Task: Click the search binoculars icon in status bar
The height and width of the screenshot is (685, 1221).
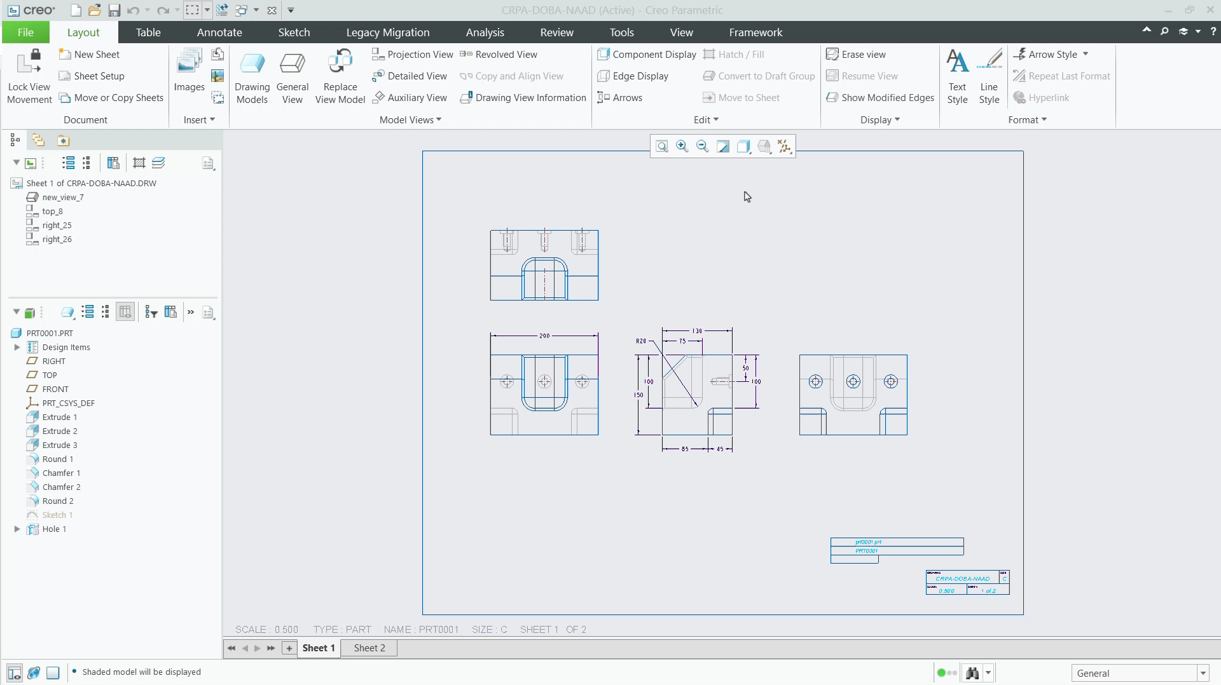Action: coord(972,673)
